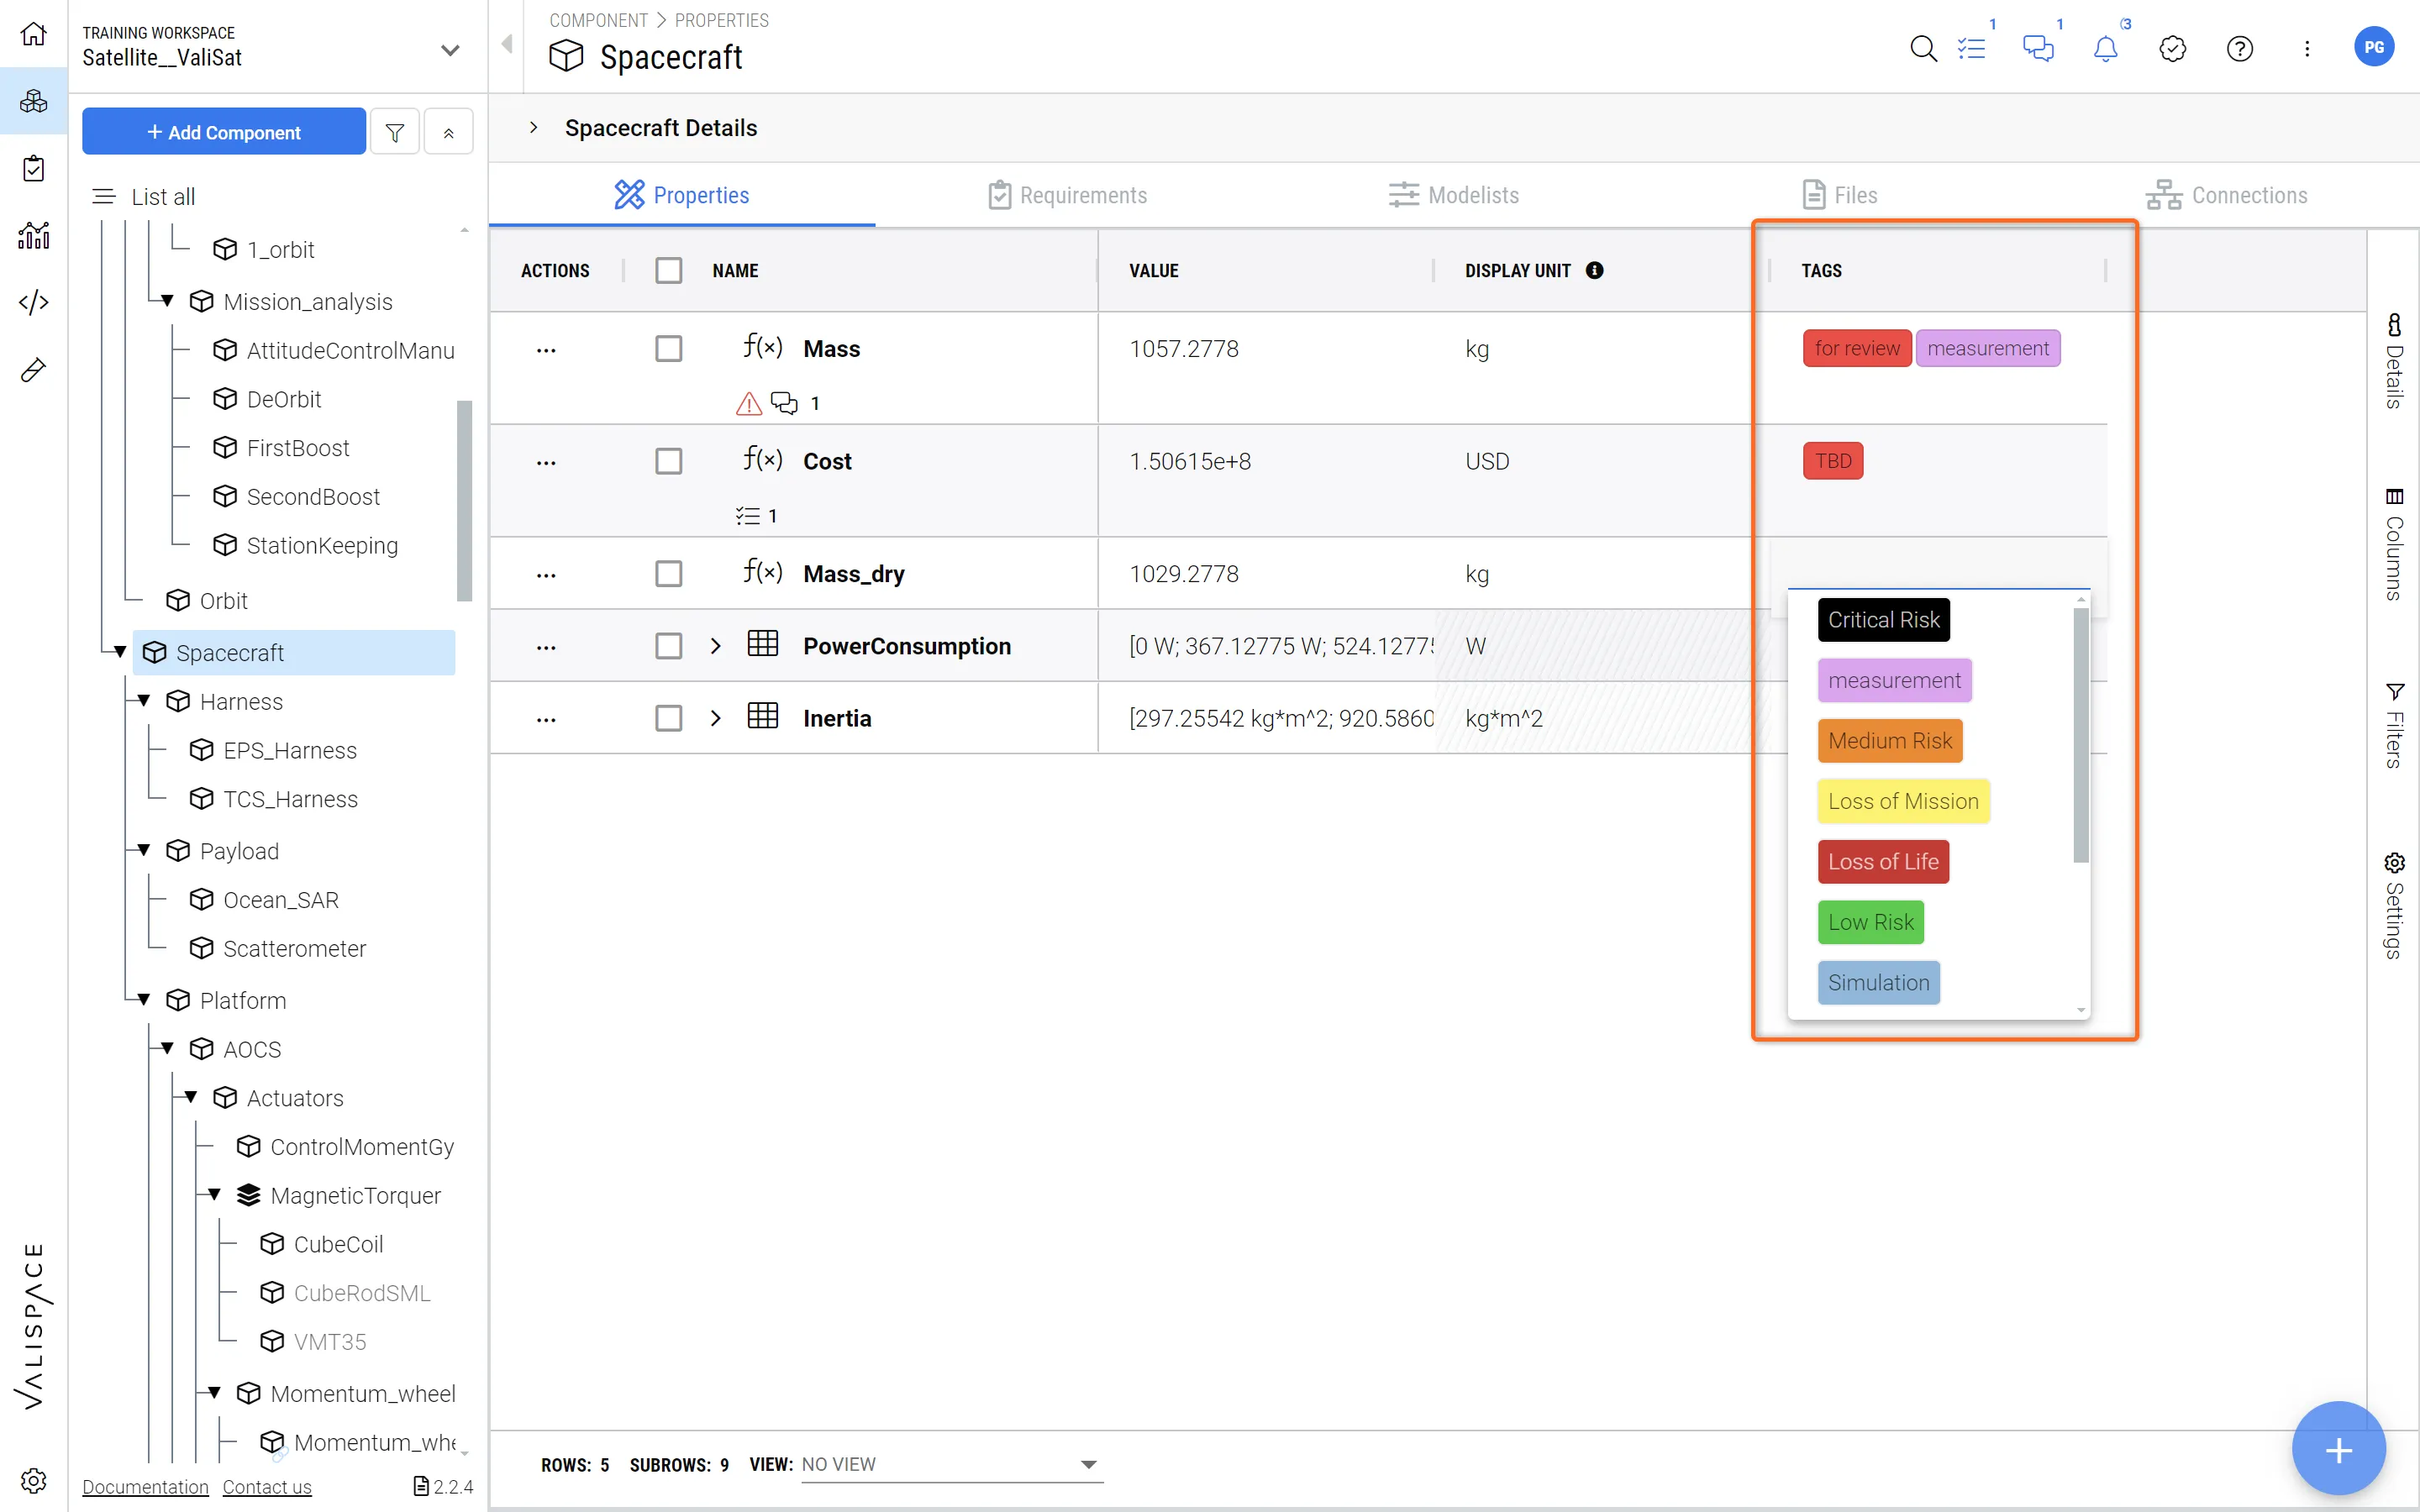Viewport: 2420px width, 1512px height.
Task: Open the Documentation link
Action: coord(145,1487)
